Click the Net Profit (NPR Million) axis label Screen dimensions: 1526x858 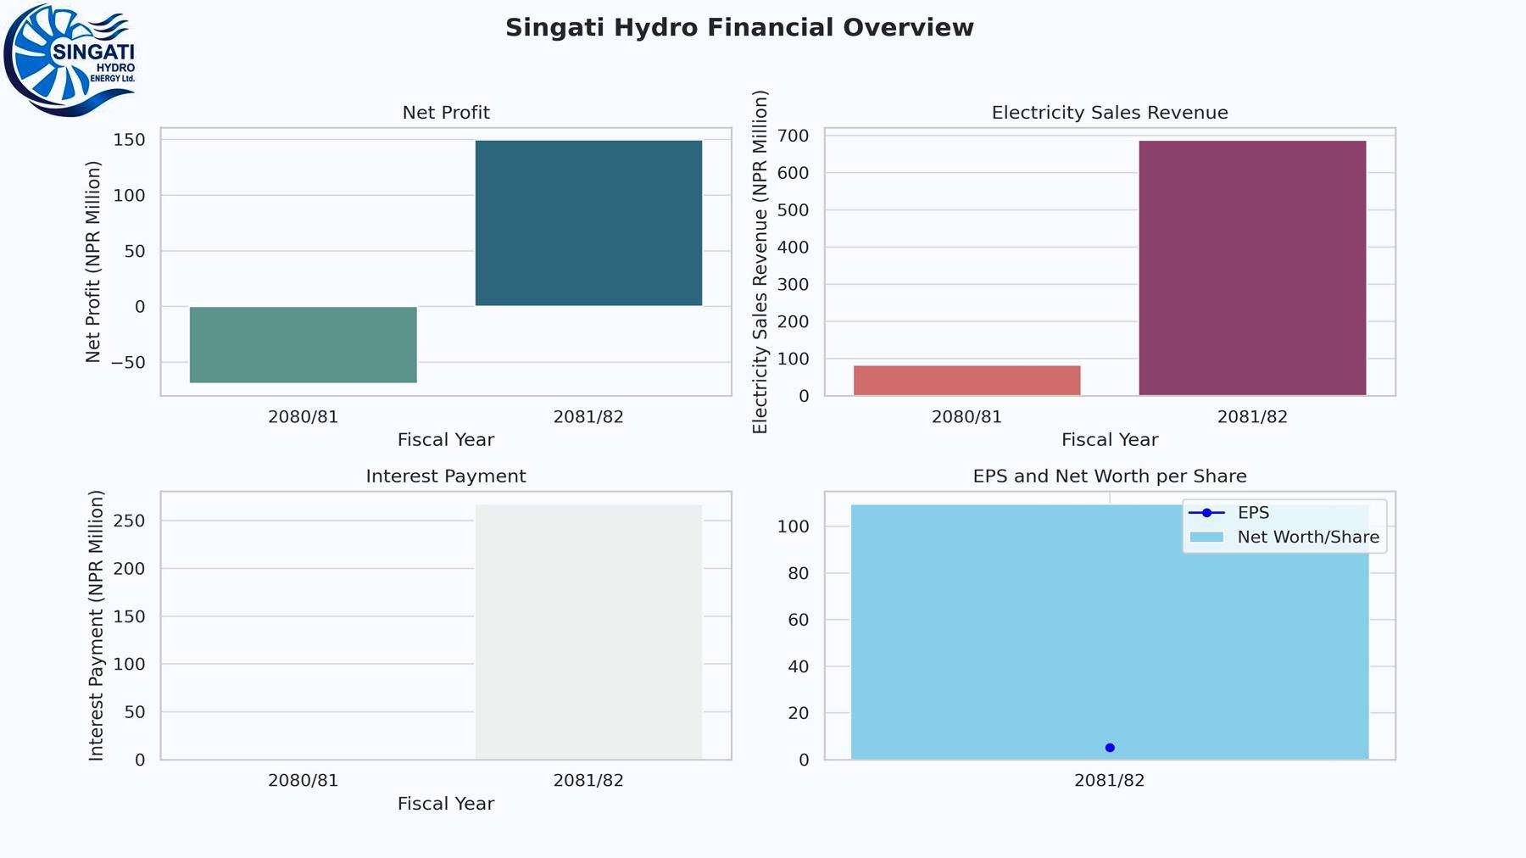click(x=93, y=262)
